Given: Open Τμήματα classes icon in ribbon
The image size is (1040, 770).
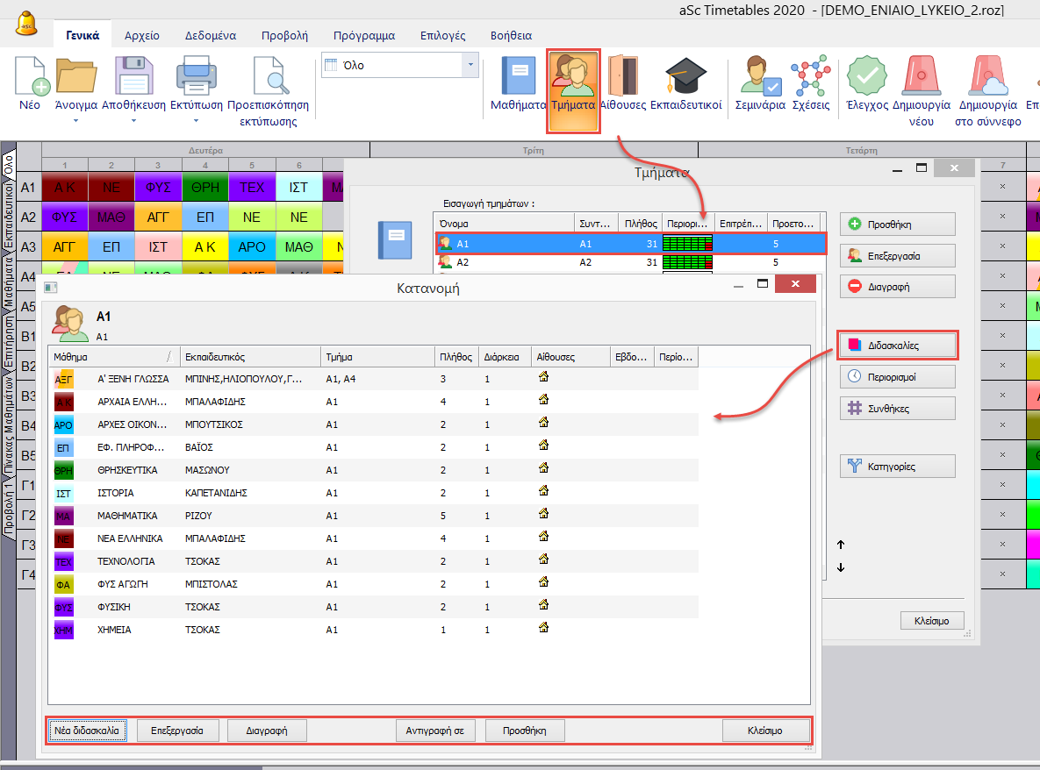Looking at the screenshot, I should point(573,77).
